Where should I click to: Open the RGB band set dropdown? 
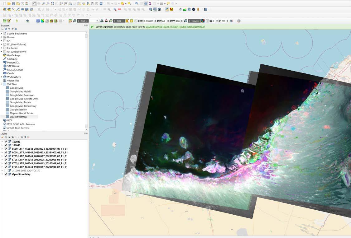pyautogui.click(x=94, y=21)
